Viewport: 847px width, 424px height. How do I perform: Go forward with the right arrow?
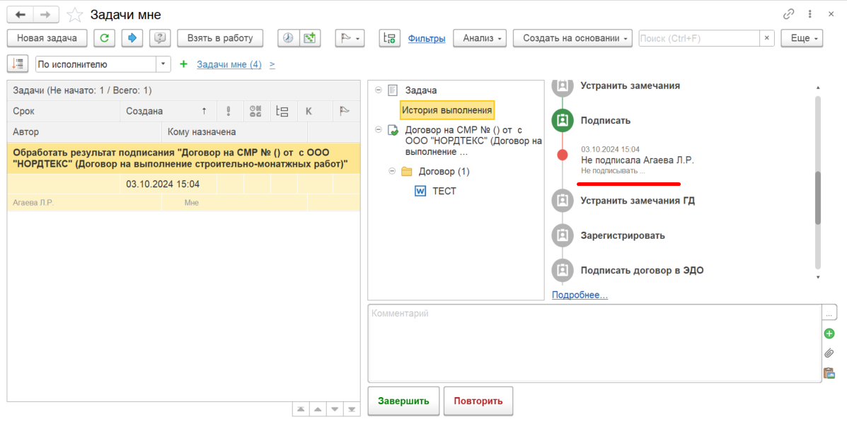(46, 15)
